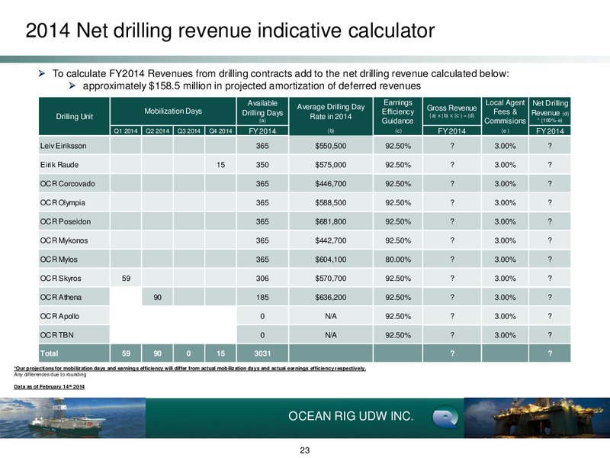Click the $681,800 day rate cell
The width and height of the screenshot is (610, 458).
coord(331,221)
